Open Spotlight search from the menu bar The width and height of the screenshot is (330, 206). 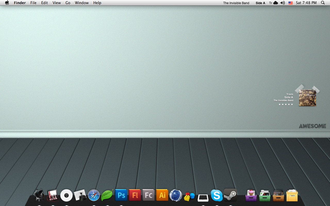(x=323, y=3)
